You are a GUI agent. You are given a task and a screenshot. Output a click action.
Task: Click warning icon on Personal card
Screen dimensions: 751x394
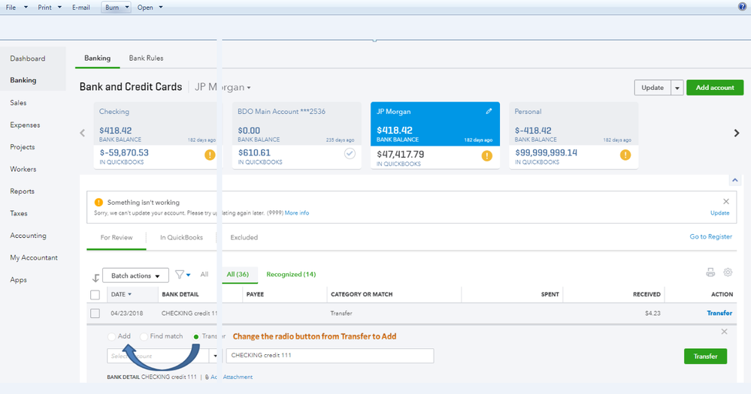(x=625, y=155)
